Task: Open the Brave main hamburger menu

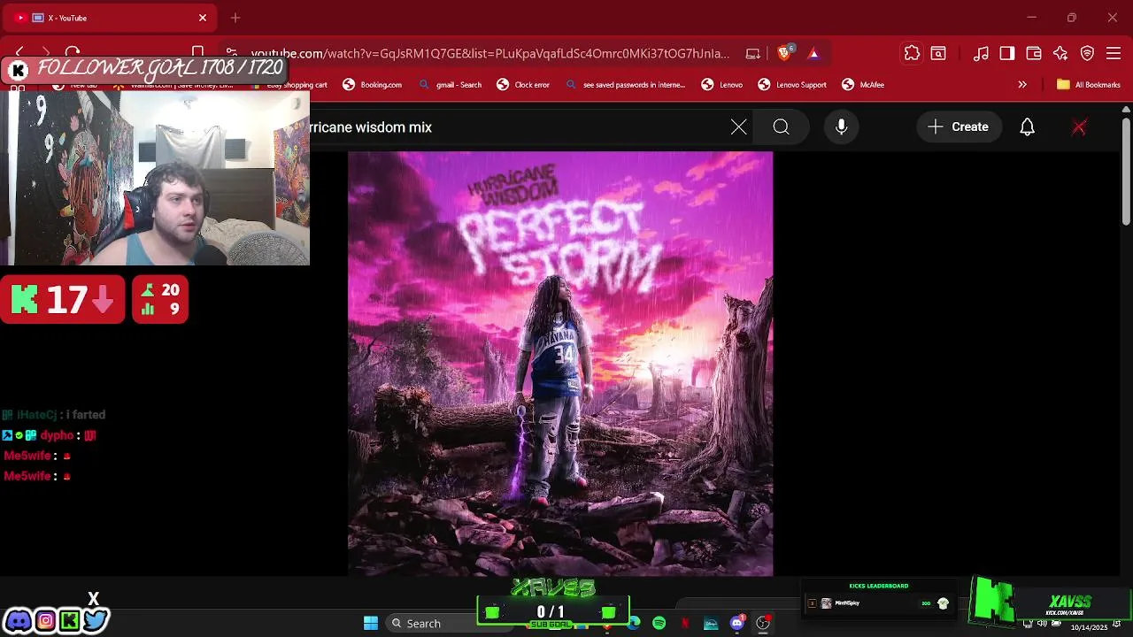Action: click(1114, 53)
